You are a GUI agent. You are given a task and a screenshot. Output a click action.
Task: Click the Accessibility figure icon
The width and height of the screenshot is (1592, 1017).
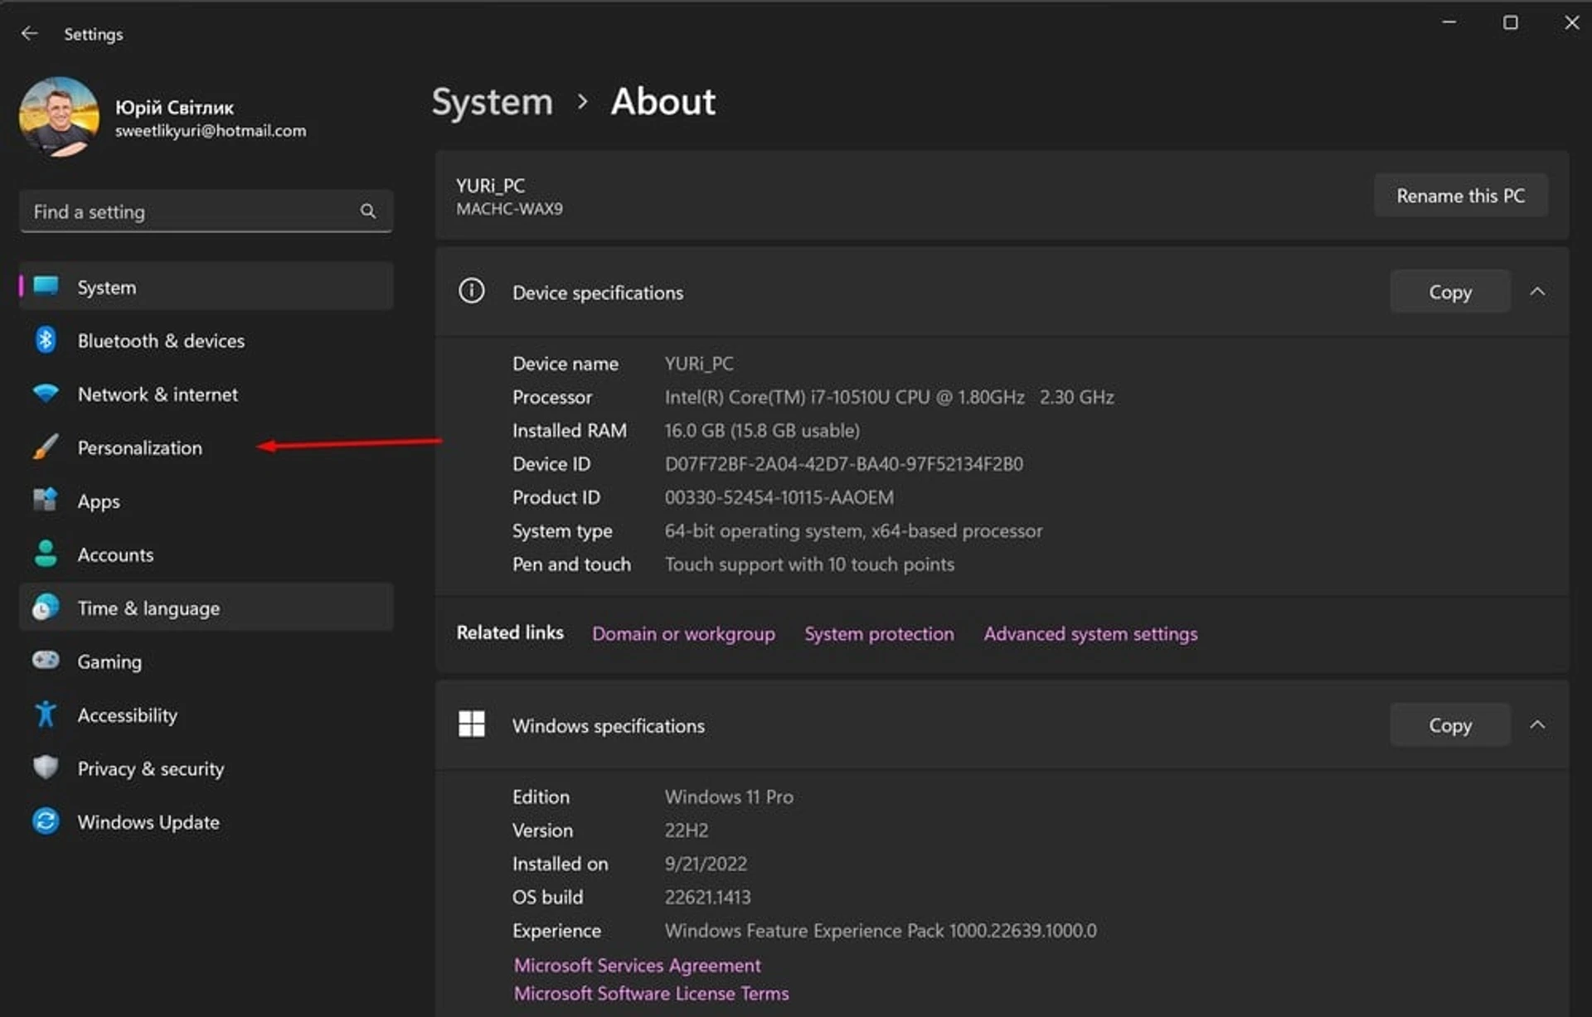pos(46,714)
